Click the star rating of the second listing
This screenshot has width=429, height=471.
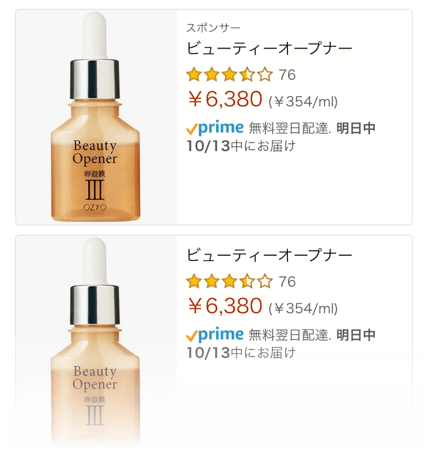click(x=230, y=281)
